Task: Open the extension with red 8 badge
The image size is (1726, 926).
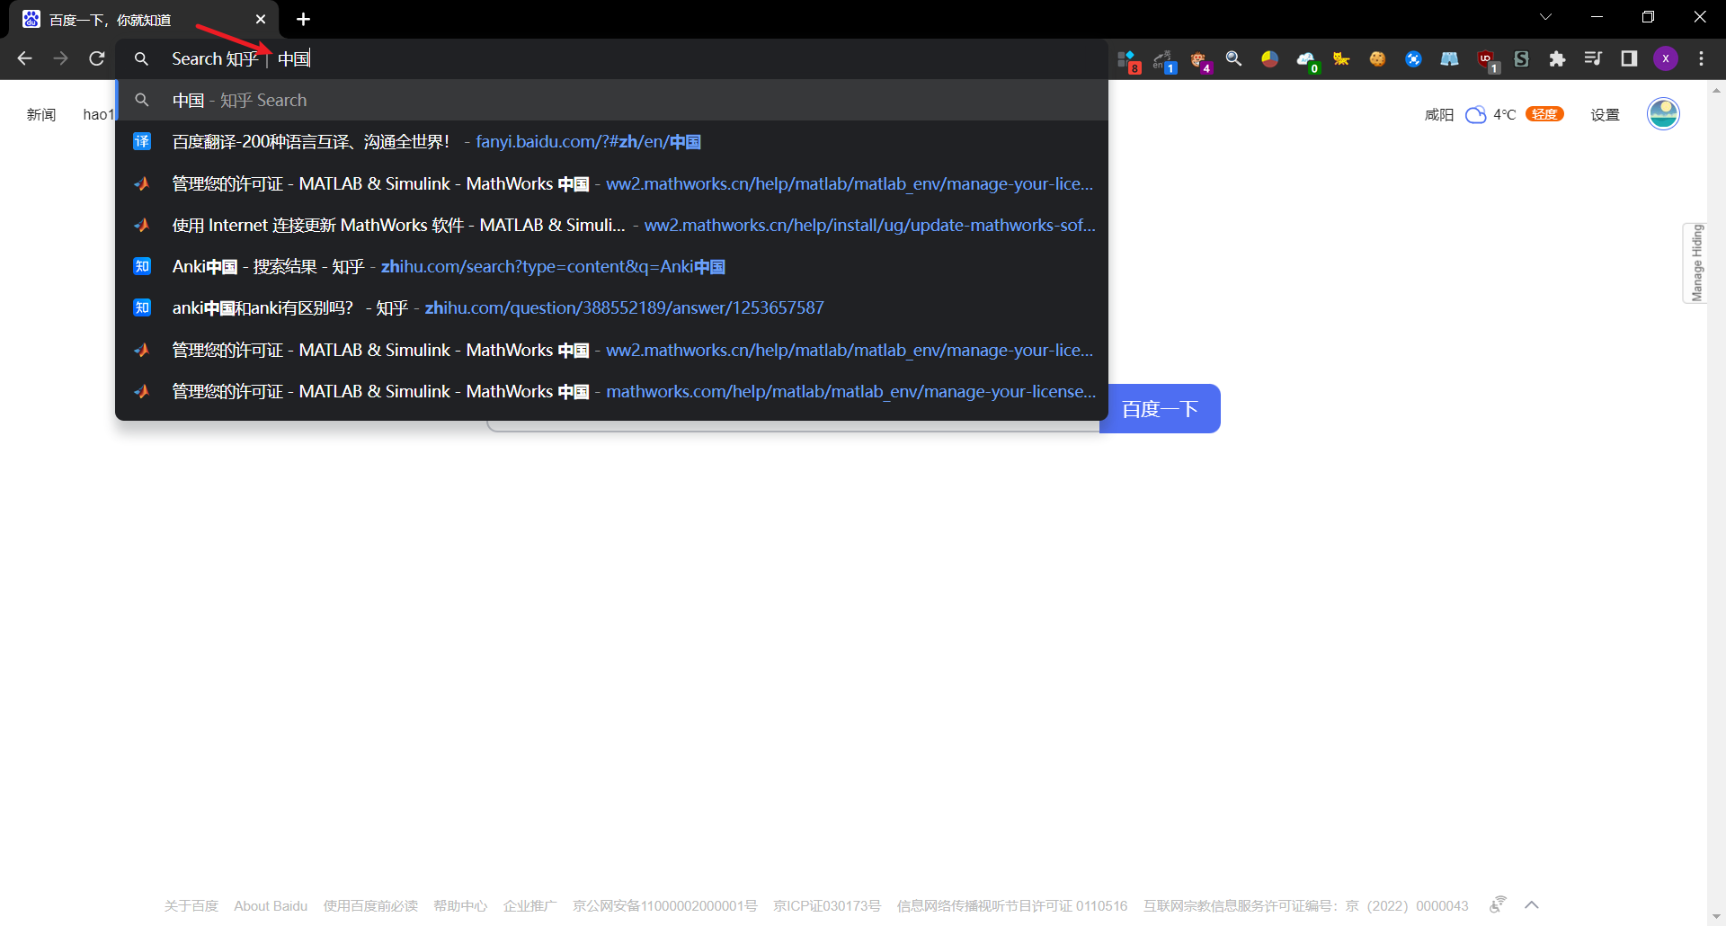Action: click(1128, 60)
